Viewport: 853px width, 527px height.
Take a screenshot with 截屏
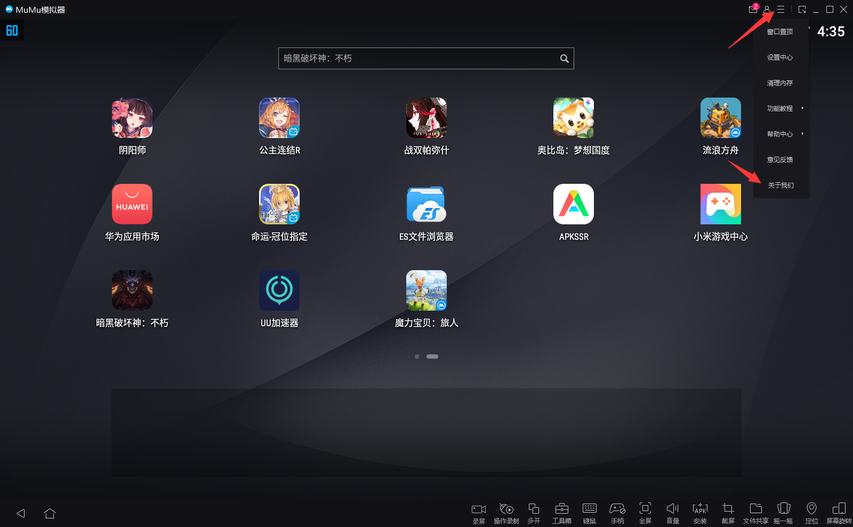(728, 513)
